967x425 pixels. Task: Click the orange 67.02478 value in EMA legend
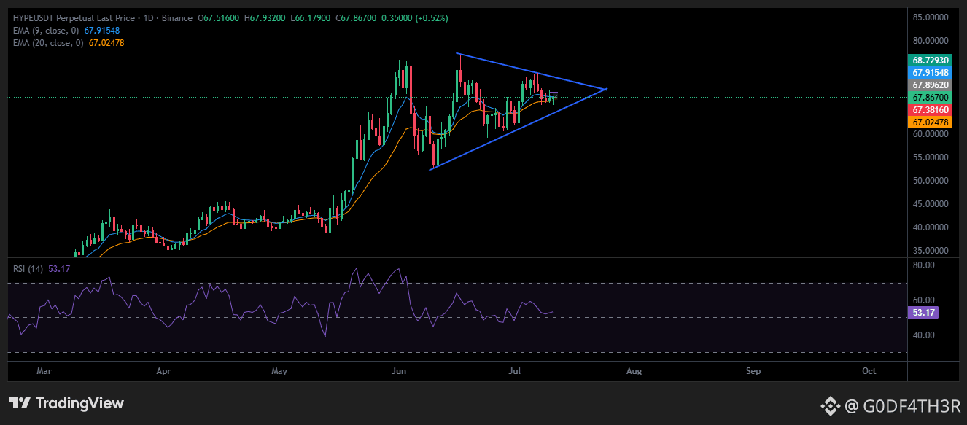[x=106, y=44]
